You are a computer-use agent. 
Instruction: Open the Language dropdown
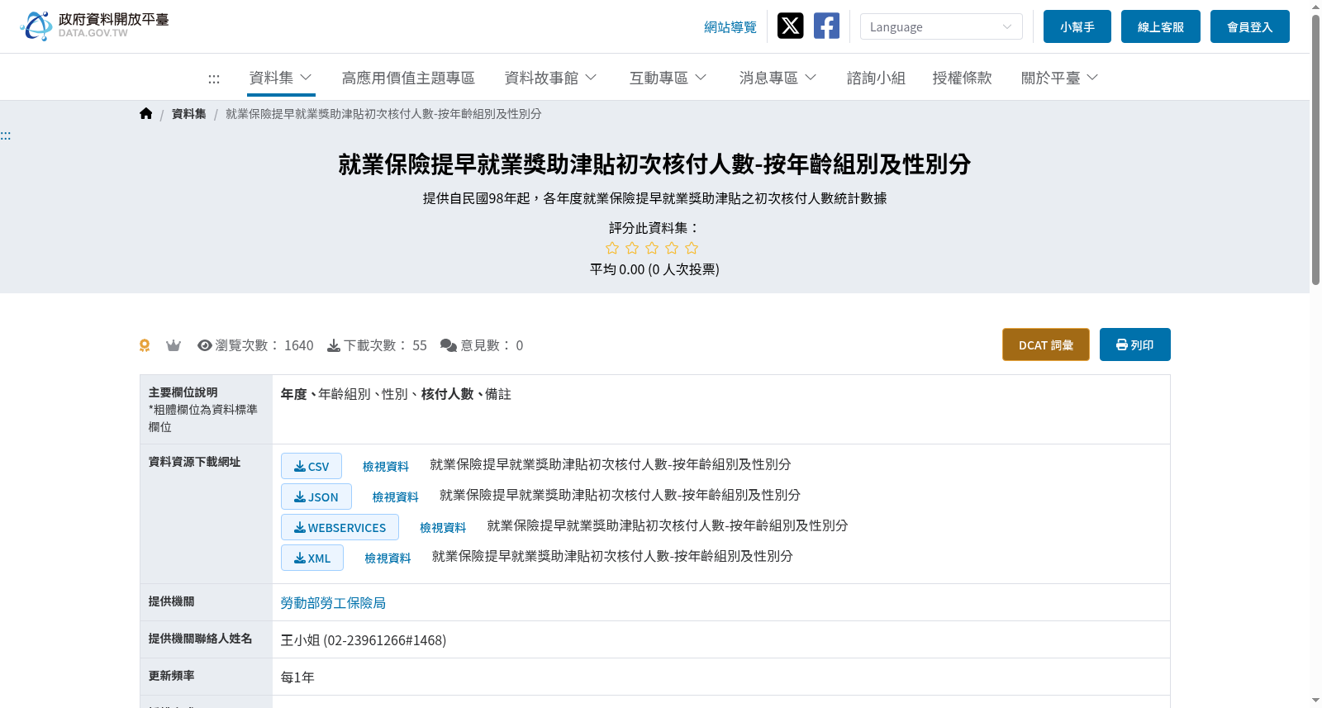tap(941, 26)
